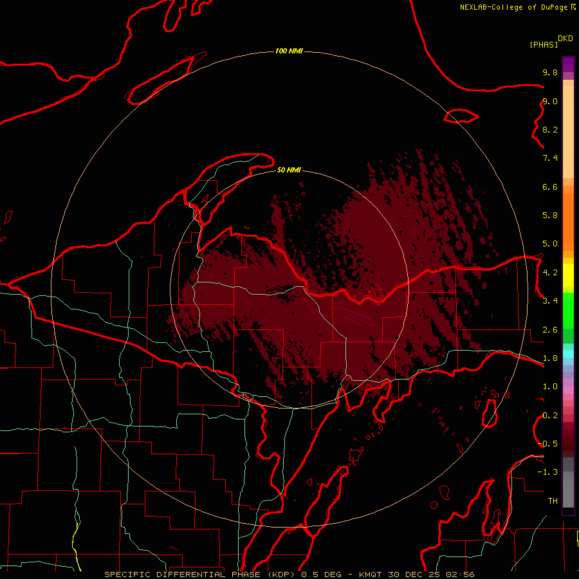
Task: Click the cyan segment of the color bar
Action: (568, 354)
